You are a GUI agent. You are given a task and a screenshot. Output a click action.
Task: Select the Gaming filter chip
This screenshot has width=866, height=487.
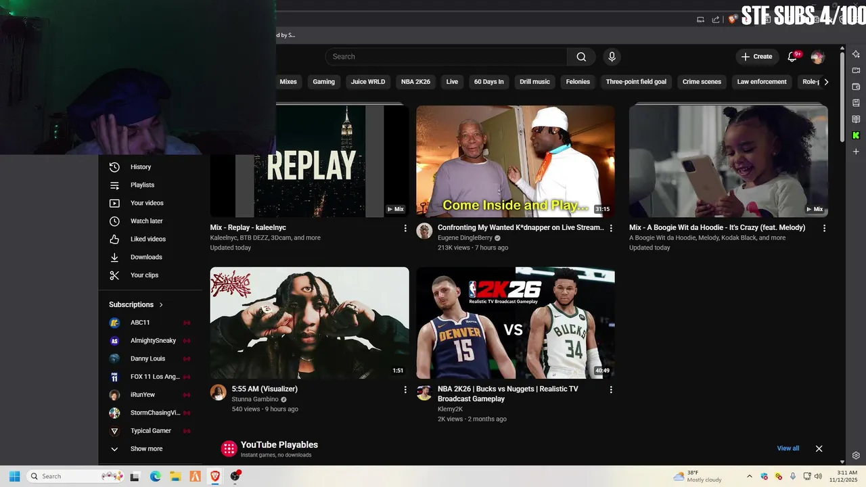pos(323,82)
